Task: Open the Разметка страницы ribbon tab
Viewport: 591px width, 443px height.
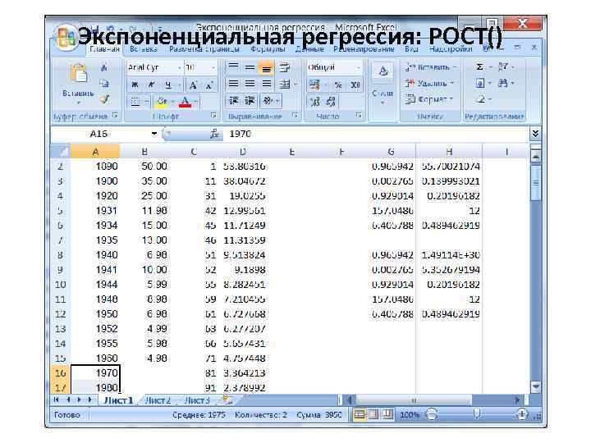Action: pyautogui.click(x=204, y=49)
